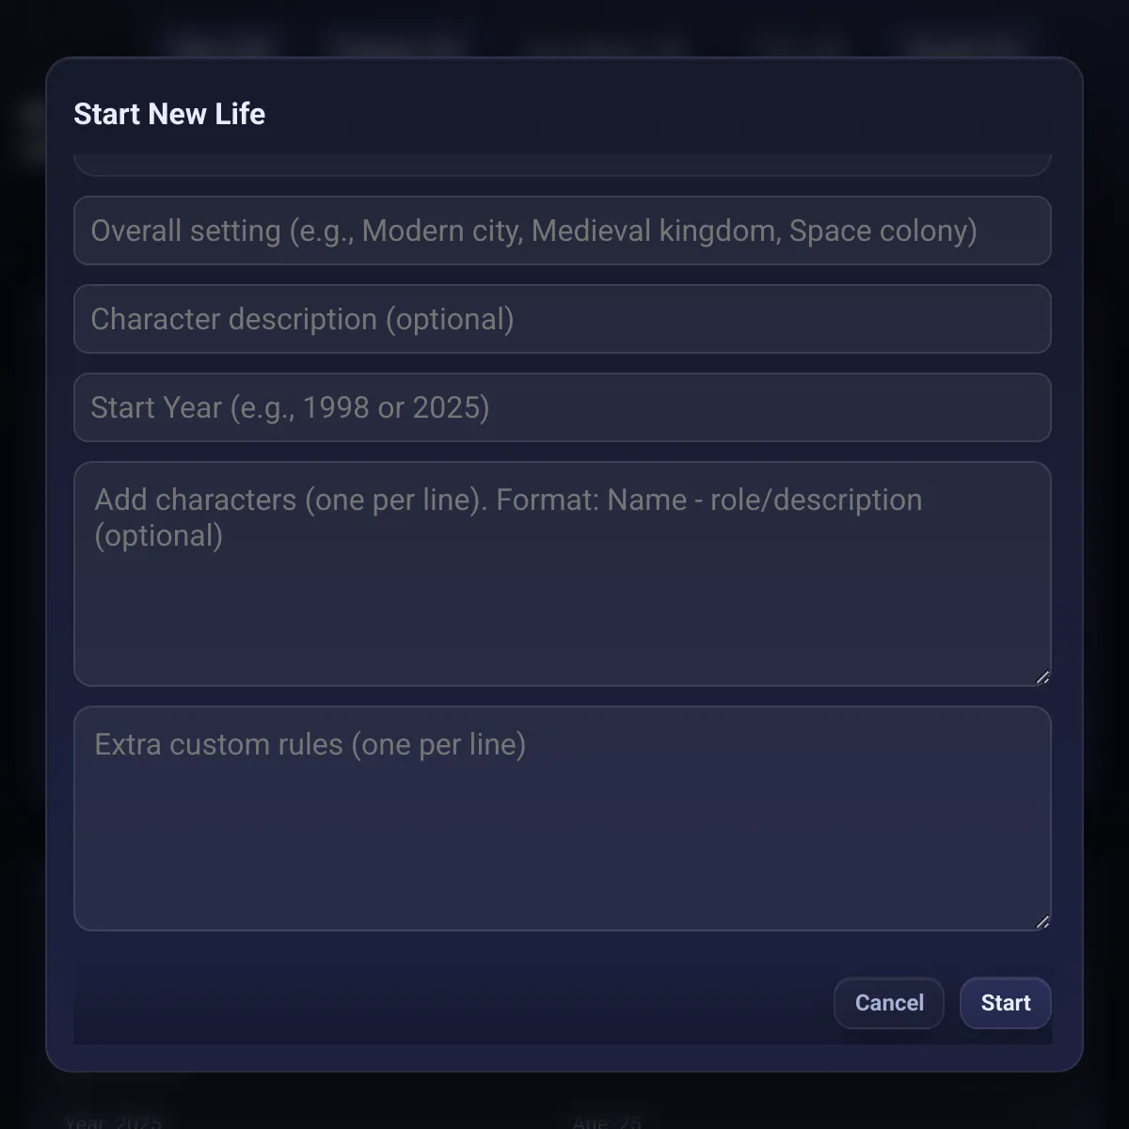Click empty footer space left of Cancel
This screenshot has height=1129, width=1129.
[452, 1003]
